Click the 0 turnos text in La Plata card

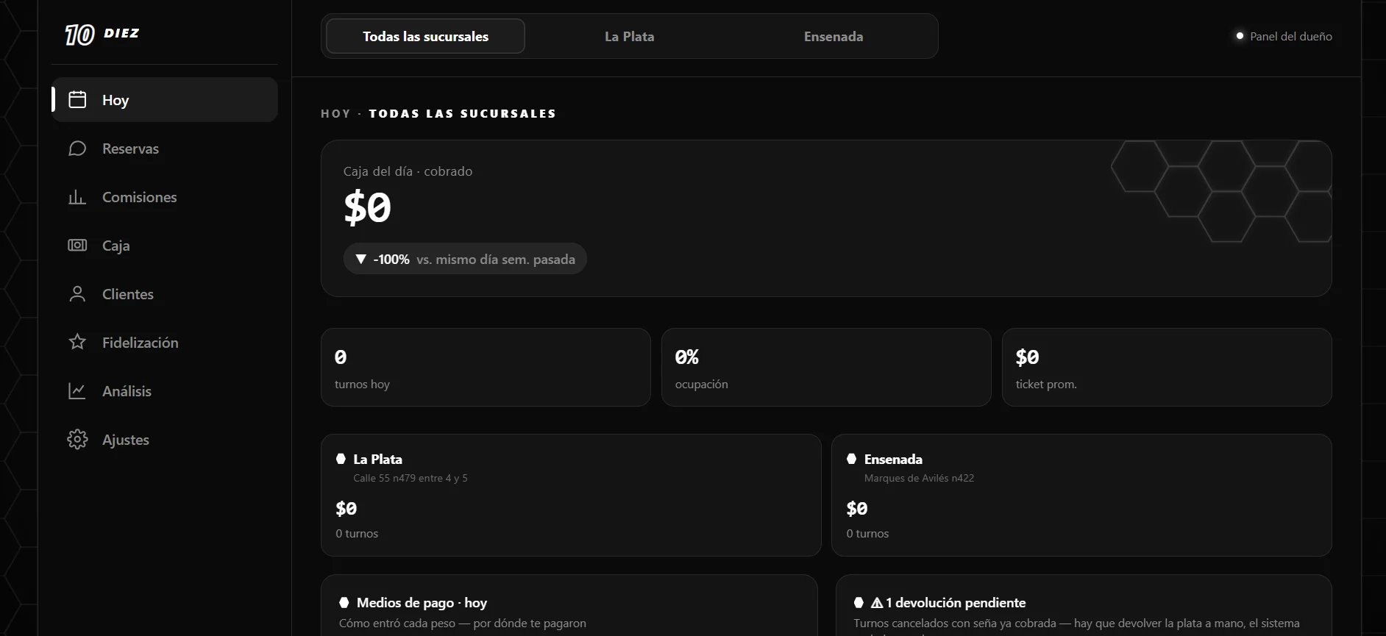pyautogui.click(x=357, y=534)
